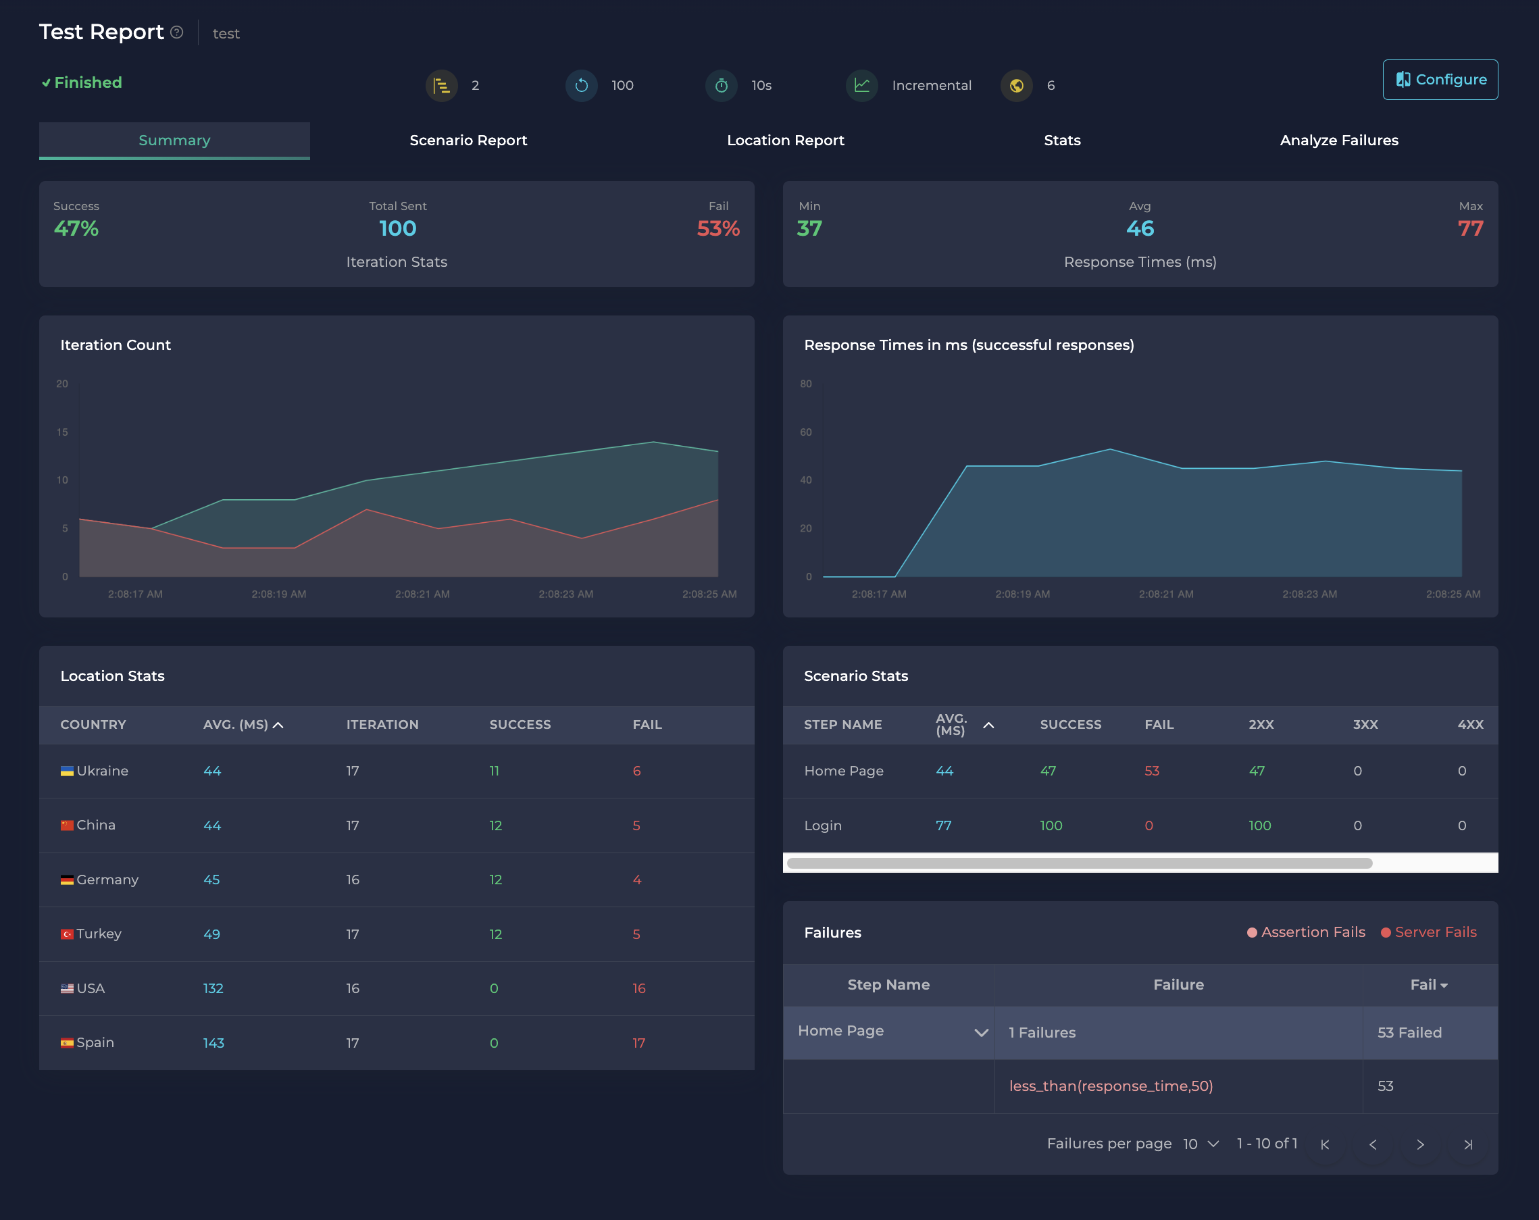1539x1220 pixels.
Task: Open the Location Report tab
Action: click(x=785, y=141)
